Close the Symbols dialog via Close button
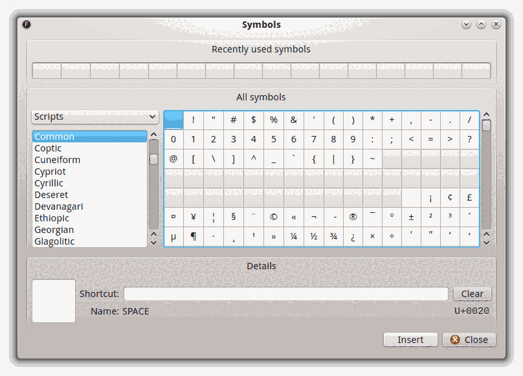 point(469,340)
